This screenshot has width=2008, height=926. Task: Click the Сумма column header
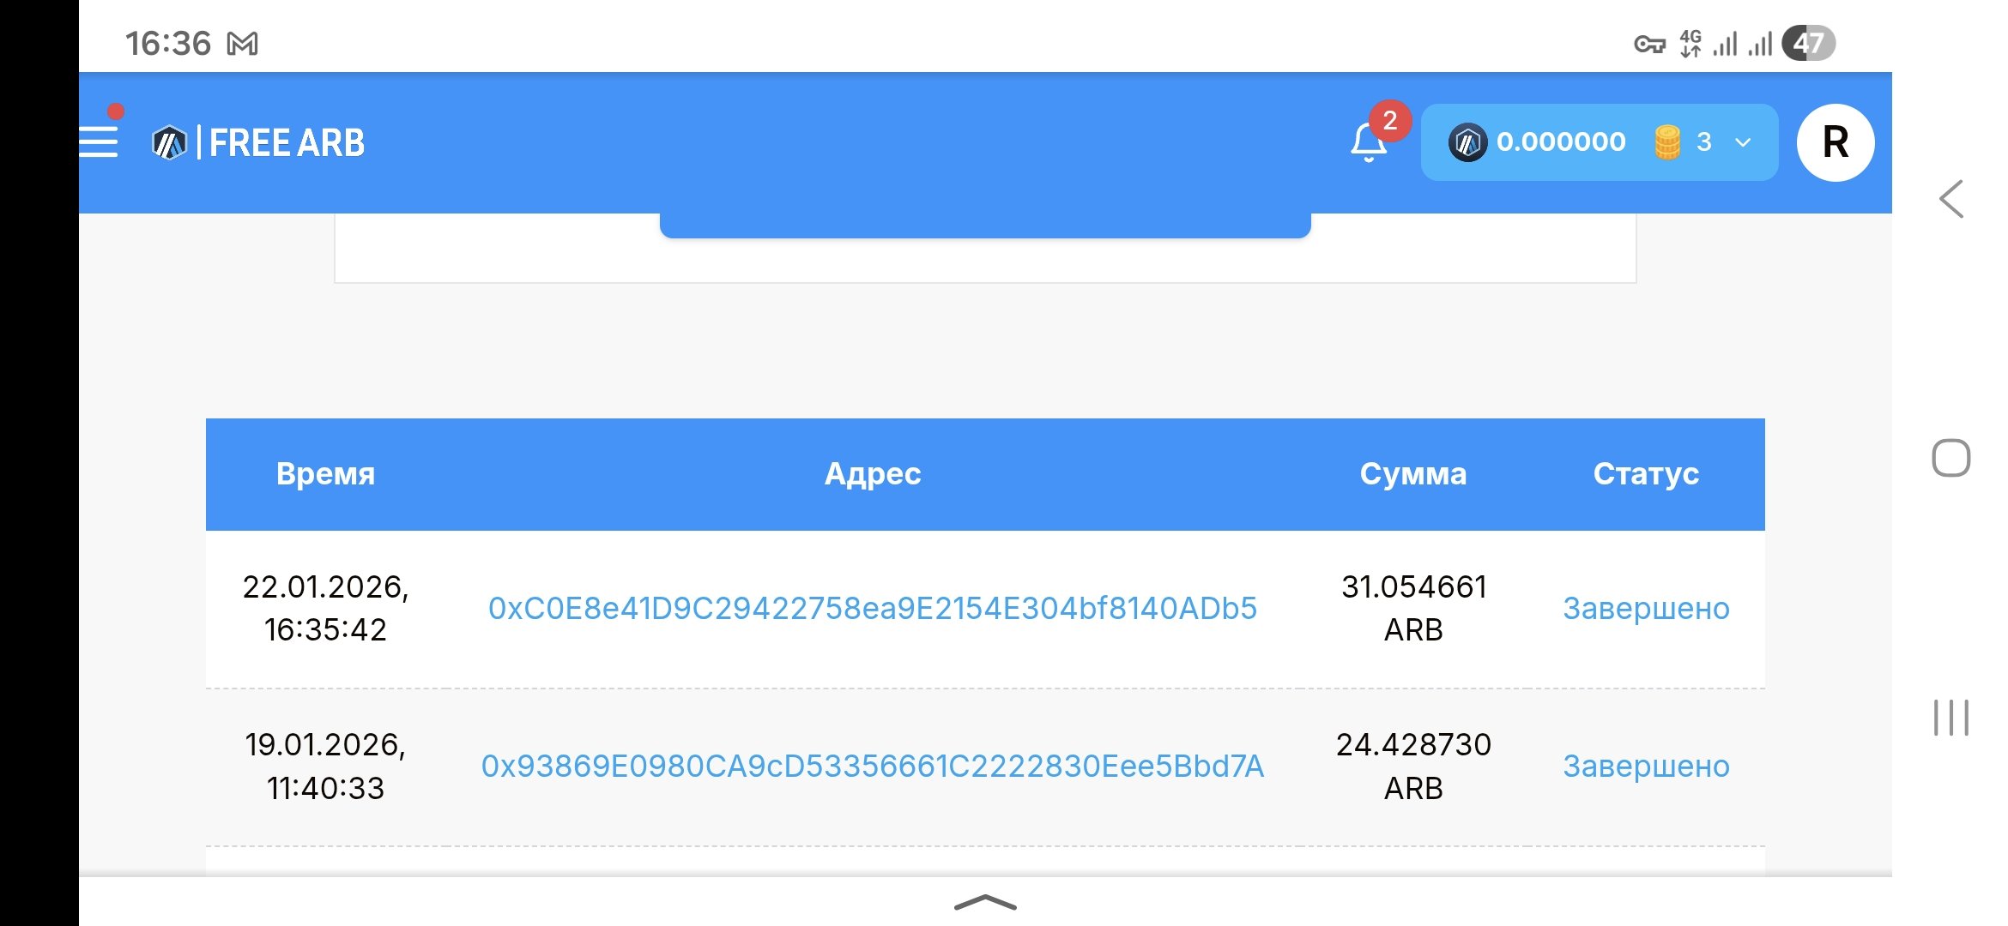point(1413,473)
